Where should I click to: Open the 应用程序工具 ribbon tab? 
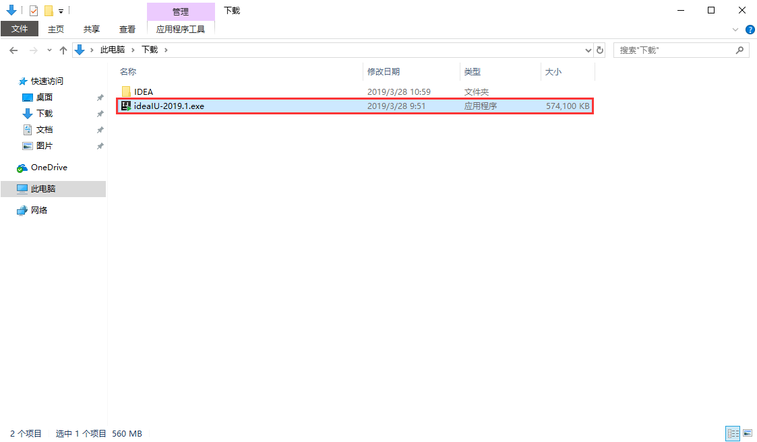[x=181, y=29]
